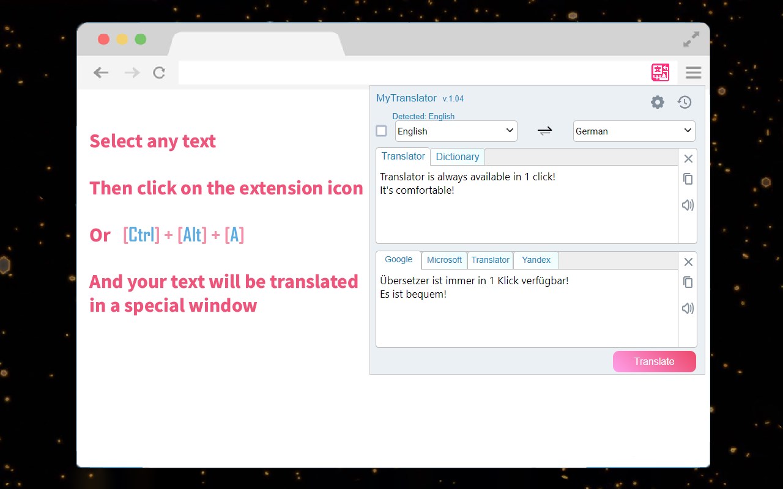
Task: Listen to the source text audio
Action: tap(688, 205)
